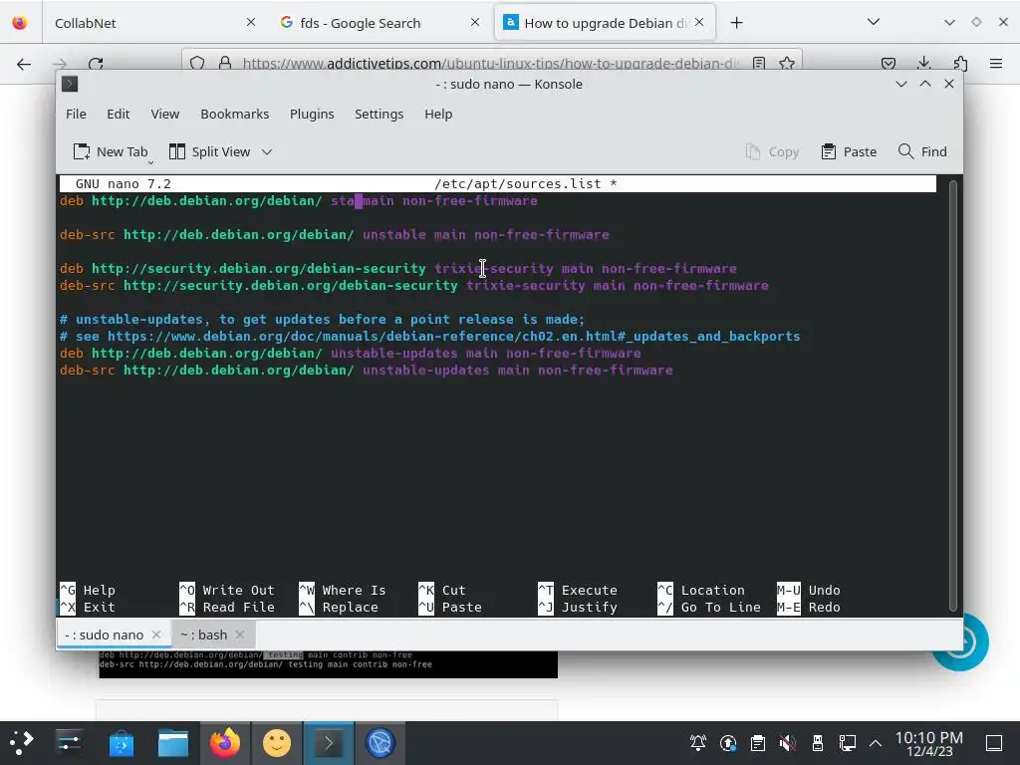Click the New Tab button in Konsole

(x=111, y=151)
